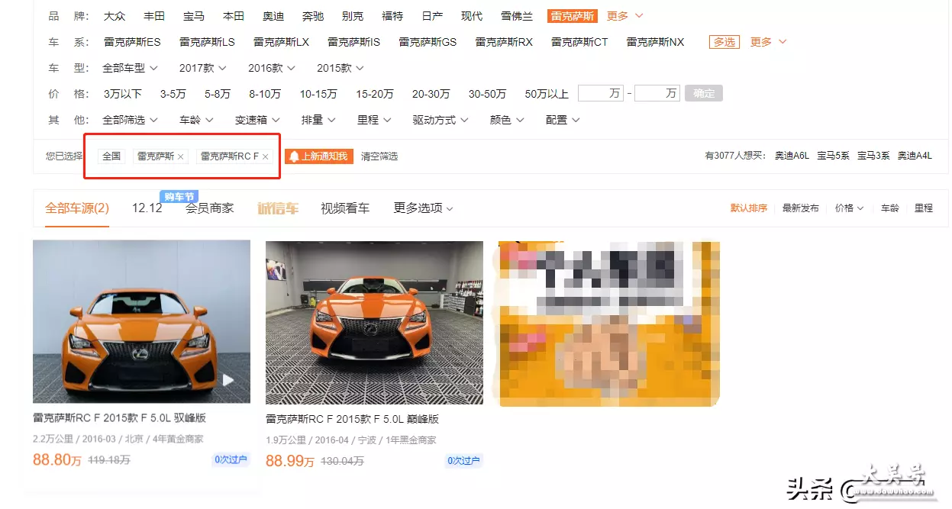Switch to 视频看车 tab

coord(345,208)
